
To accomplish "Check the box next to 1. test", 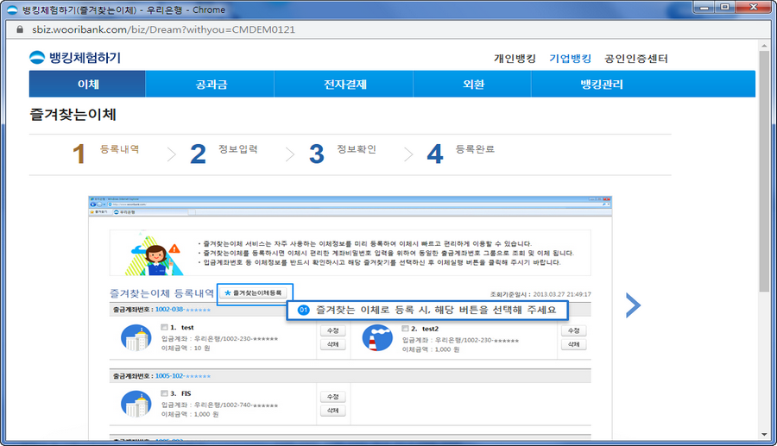I will (x=164, y=327).
